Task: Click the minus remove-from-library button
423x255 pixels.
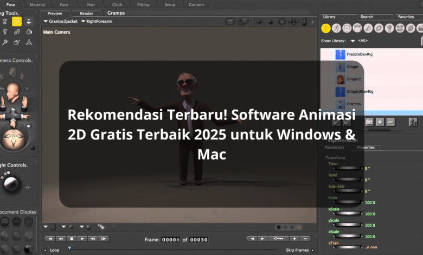Action: 390,122
